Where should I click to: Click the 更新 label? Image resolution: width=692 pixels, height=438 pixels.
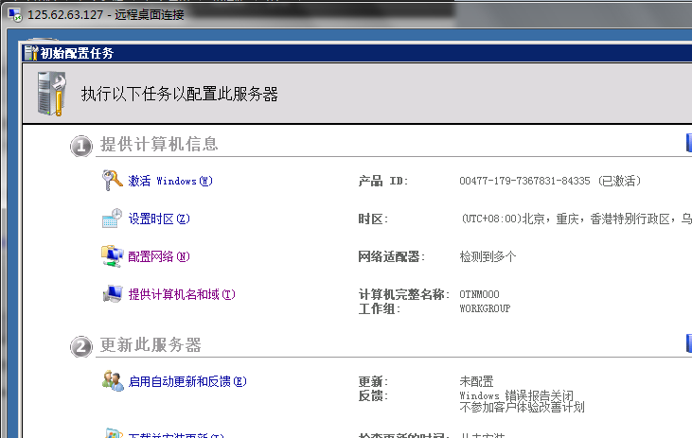[x=373, y=381]
